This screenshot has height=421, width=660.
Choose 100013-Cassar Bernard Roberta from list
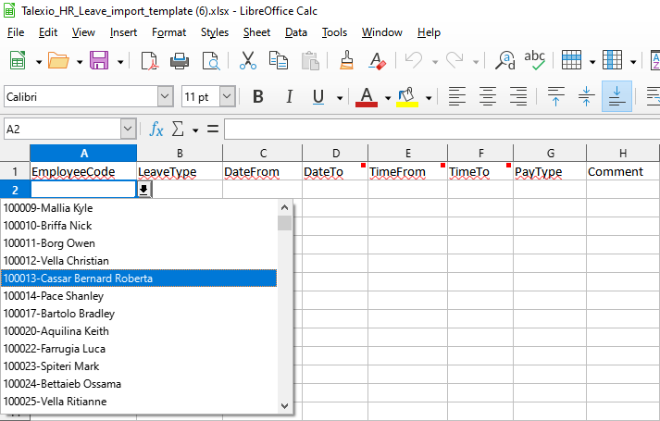tap(139, 279)
